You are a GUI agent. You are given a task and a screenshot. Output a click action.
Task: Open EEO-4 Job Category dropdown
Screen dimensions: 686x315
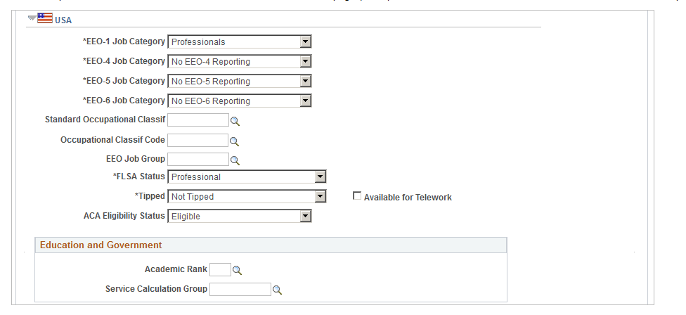click(239, 62)
